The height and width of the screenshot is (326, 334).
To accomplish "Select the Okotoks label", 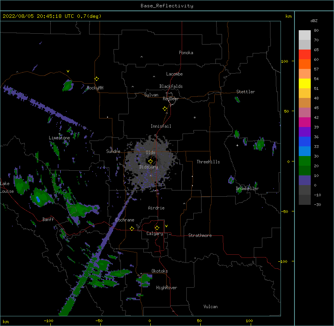I will click(x=160, y=271).
